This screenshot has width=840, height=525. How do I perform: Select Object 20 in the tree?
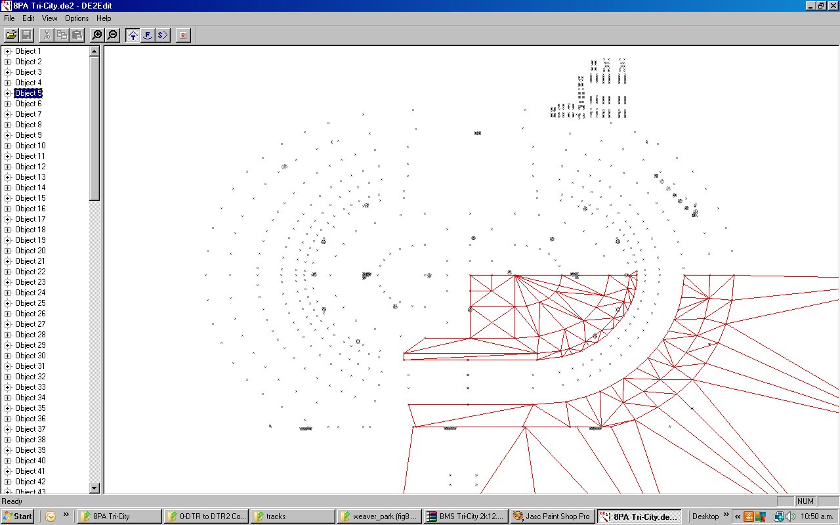[x=30, y=251]
